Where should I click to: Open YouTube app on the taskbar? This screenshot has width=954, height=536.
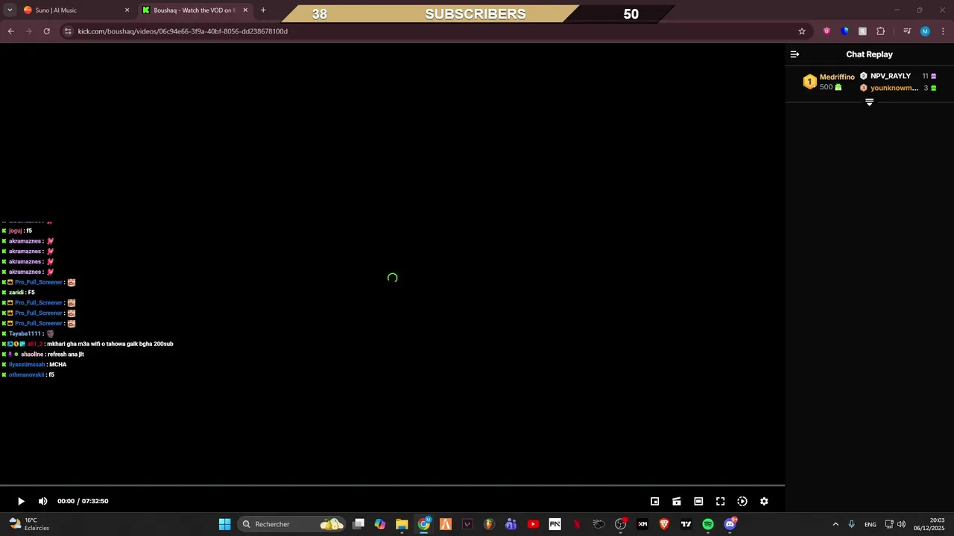pyautogui.click(x=533, y=524)
